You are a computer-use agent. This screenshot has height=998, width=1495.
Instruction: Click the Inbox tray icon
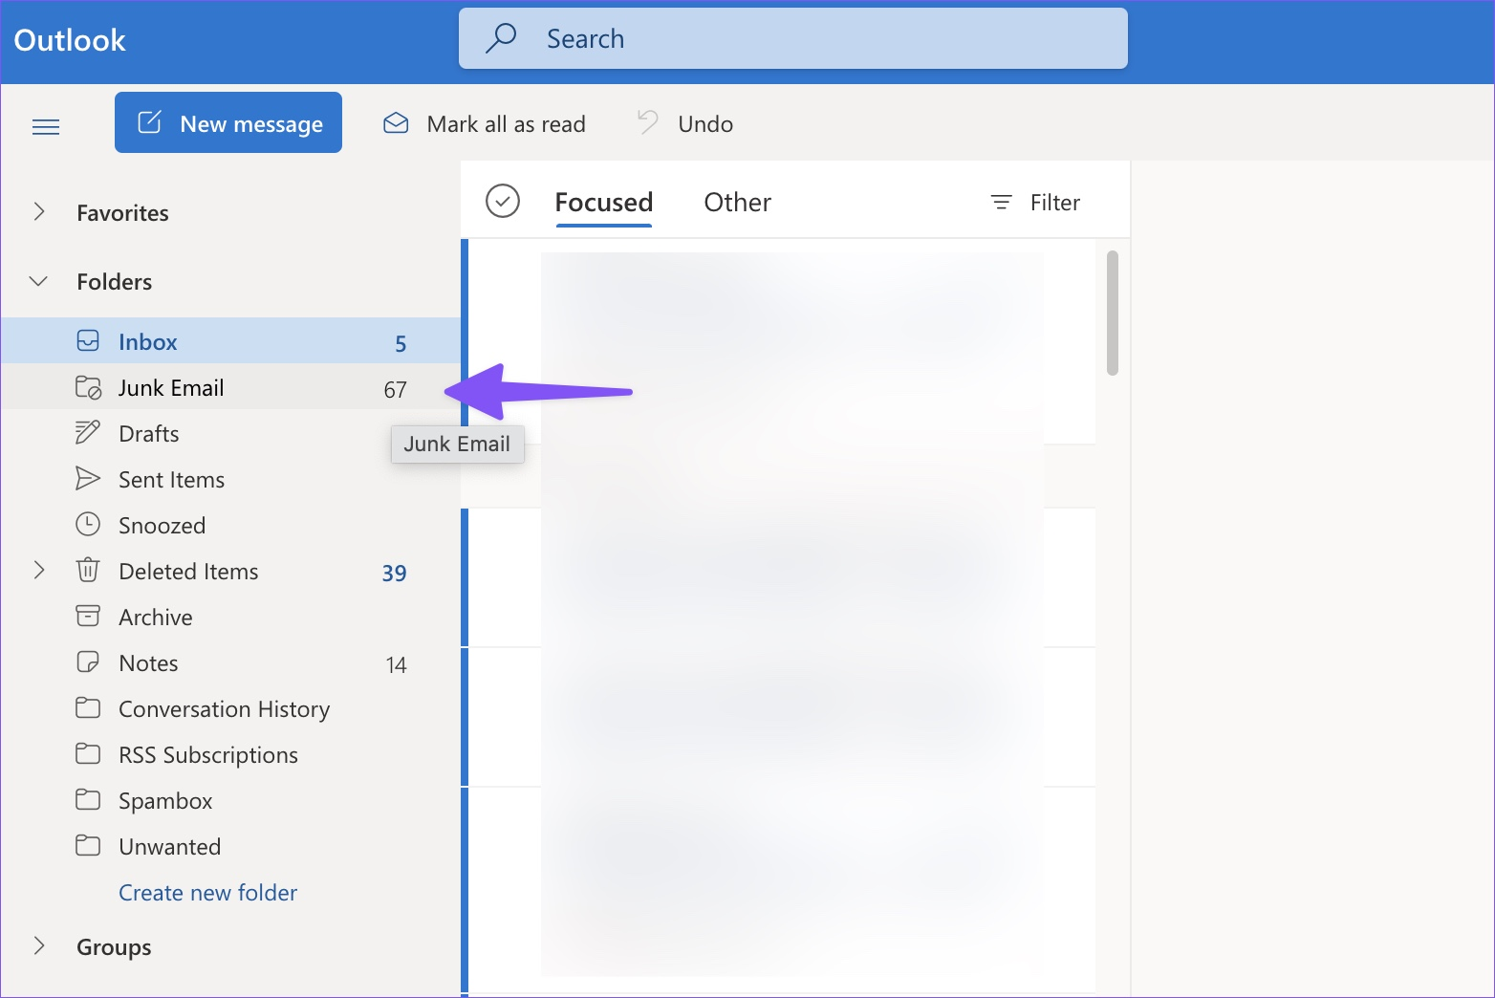pos(88,341)
